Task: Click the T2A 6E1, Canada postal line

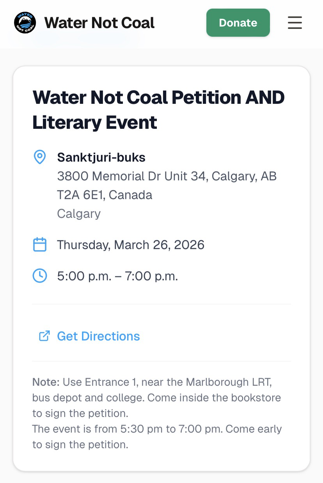Action: (105, 195)
